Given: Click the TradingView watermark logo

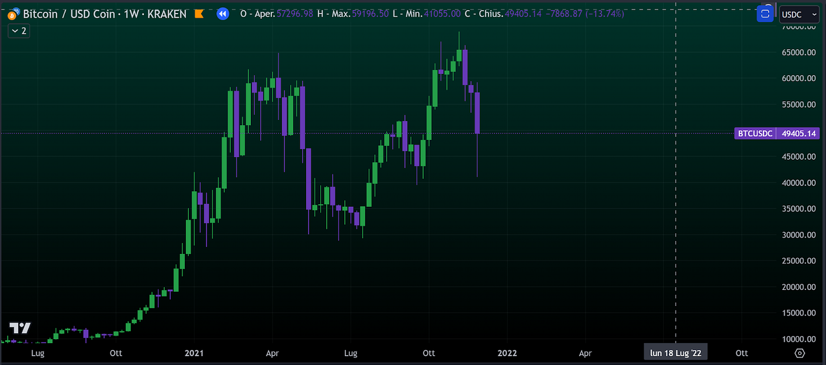Looking at the screenshot, I should click(x=20, y=328).
